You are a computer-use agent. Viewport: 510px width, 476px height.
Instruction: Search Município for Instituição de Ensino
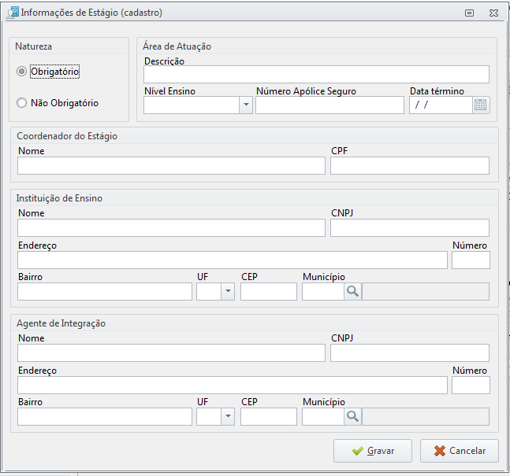click(352, 292)
